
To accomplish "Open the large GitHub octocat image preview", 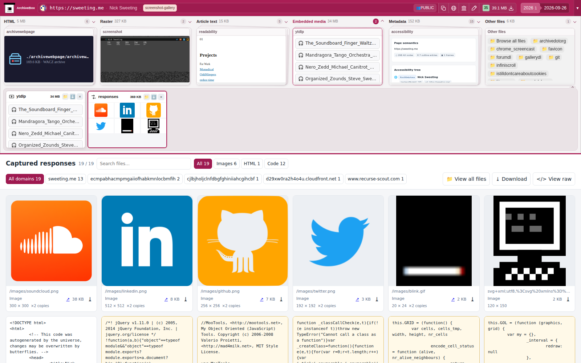I will [243, 241].
